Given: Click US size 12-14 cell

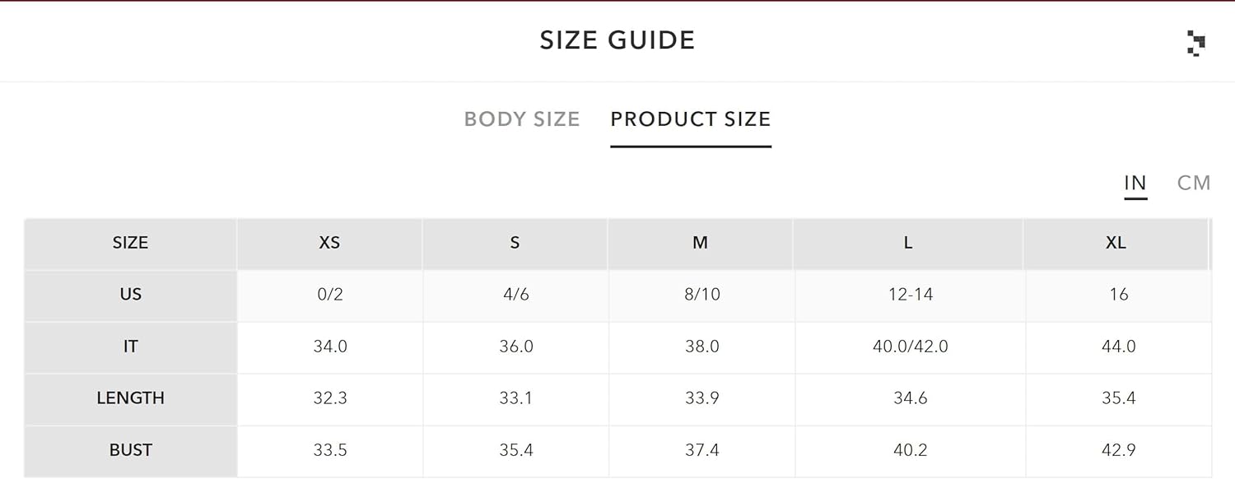Looking at the screenshot, I should [910, 295].
